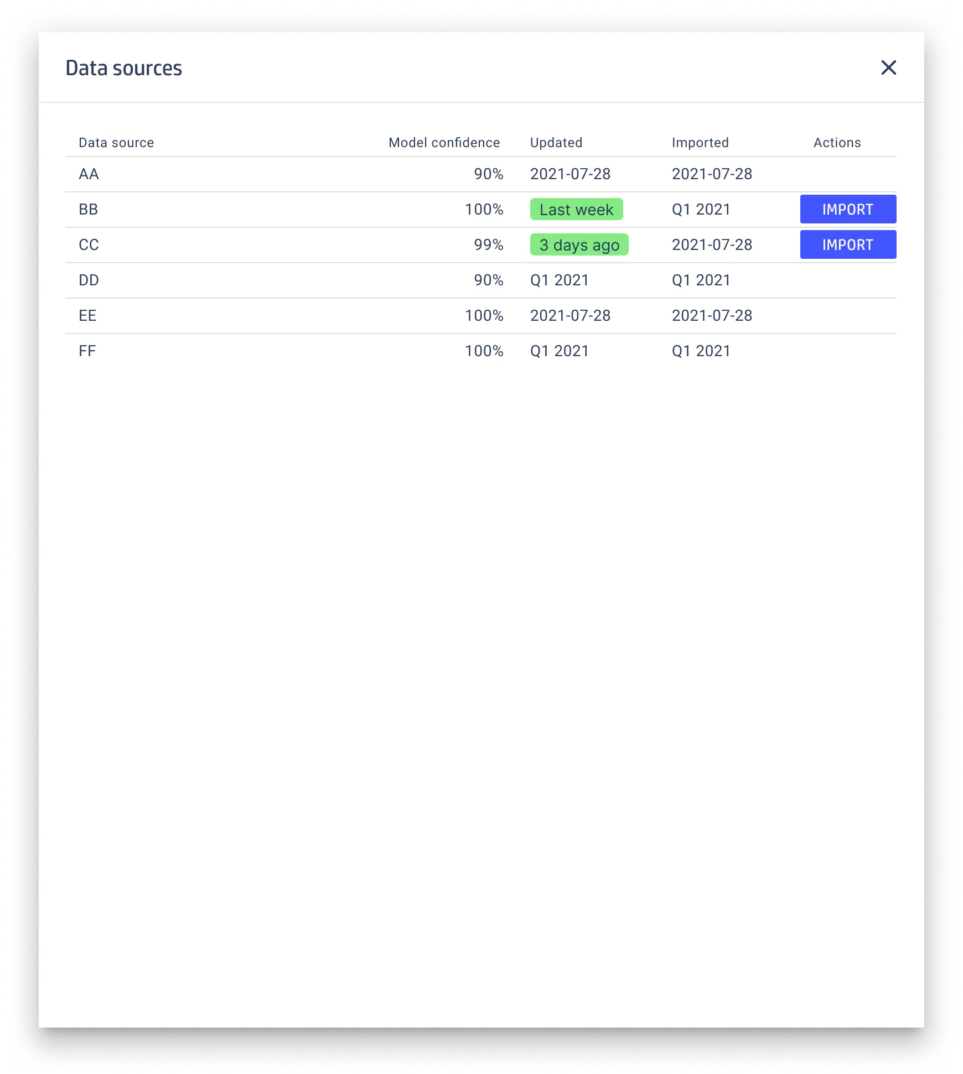This screenshot has height=1074, width=963.
Task: Sort by the Data source column header
Action: point(116,142)
